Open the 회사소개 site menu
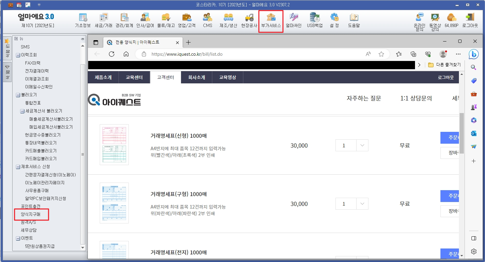 pyautogui.click(x=196, y=77)
